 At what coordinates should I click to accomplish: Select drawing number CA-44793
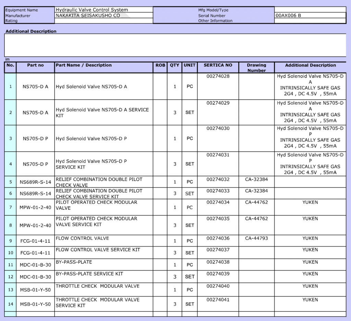256,238
